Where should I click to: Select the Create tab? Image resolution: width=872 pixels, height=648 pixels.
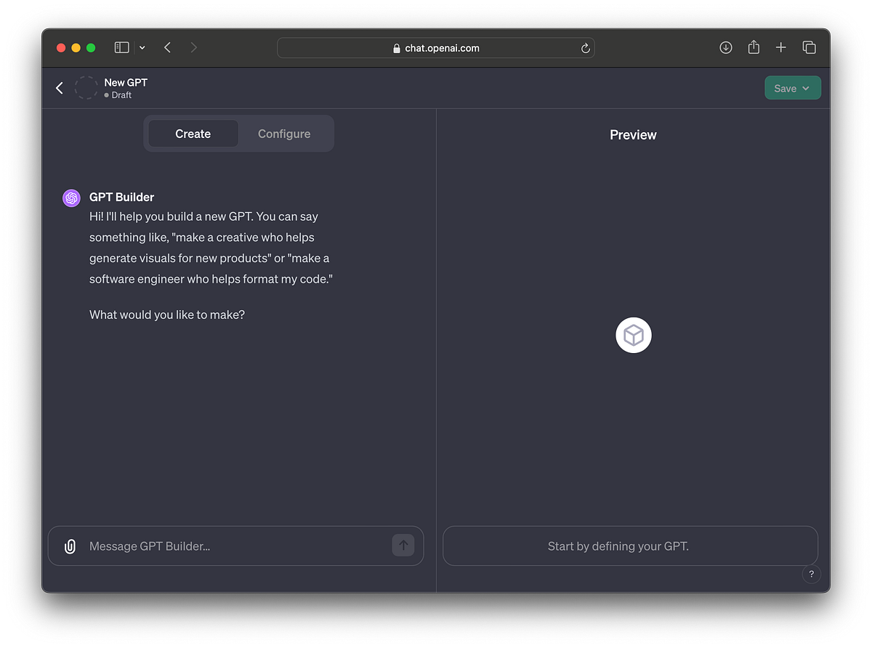[193, 134]
